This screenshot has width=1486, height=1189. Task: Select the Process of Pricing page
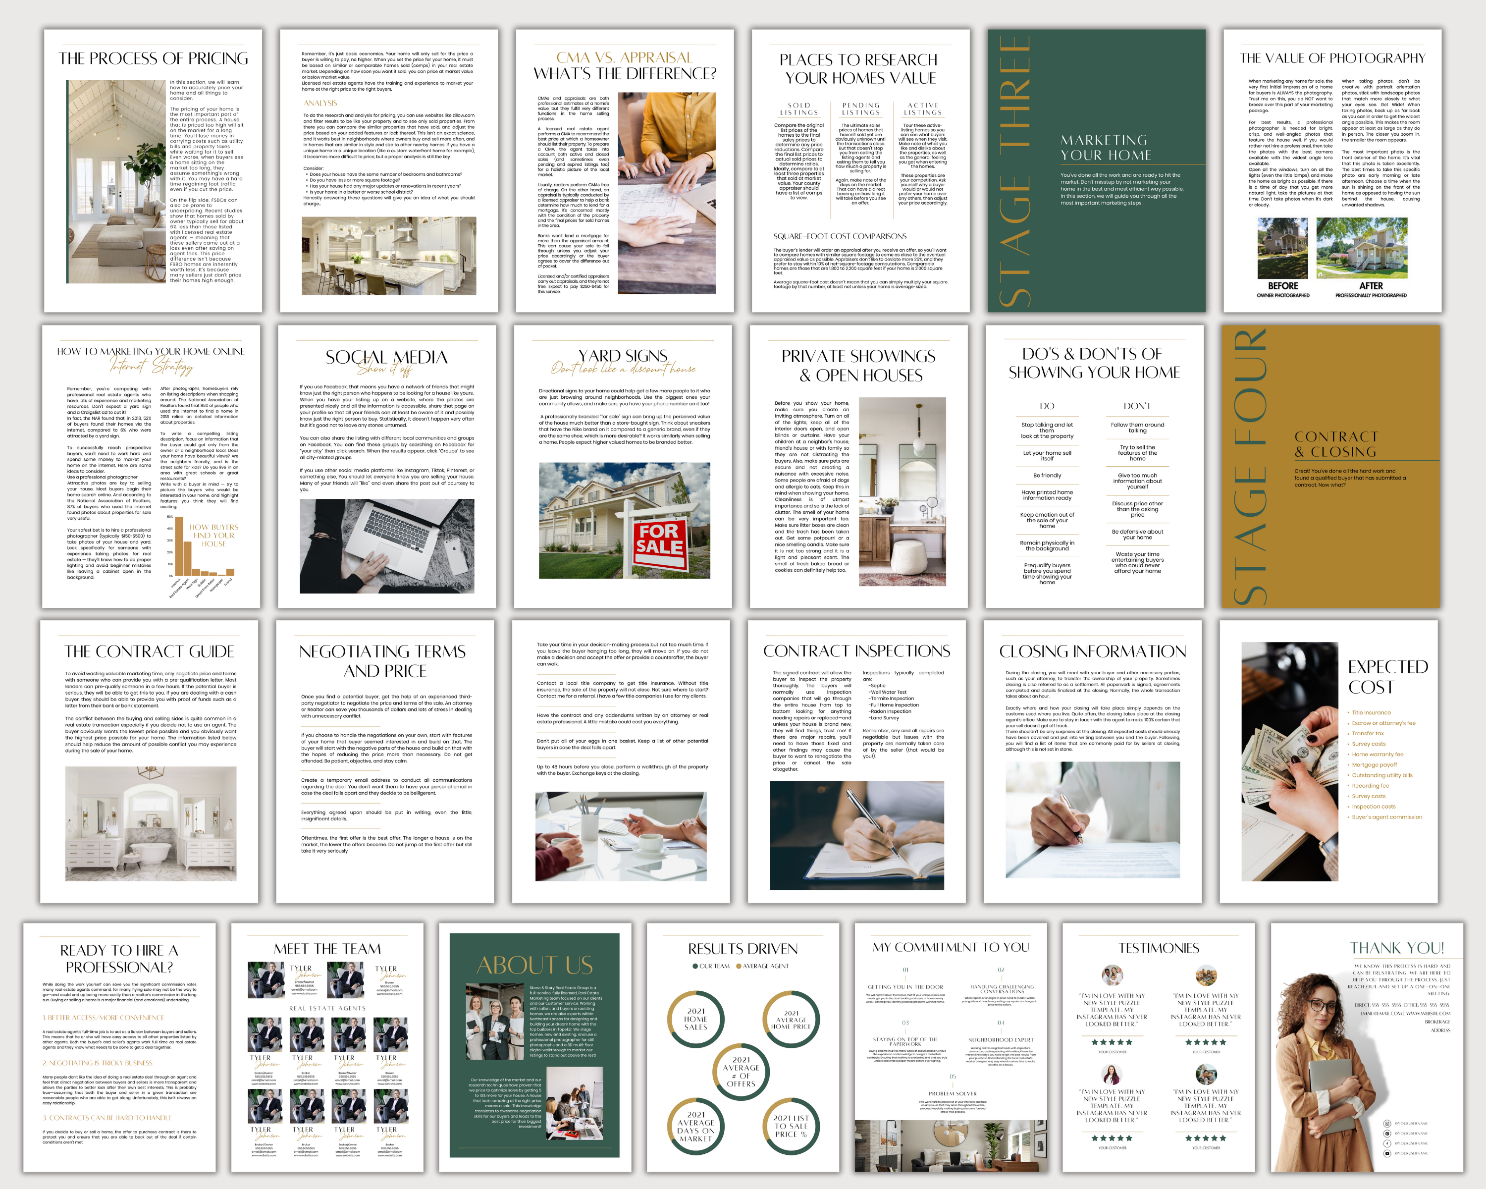pyautogui.click(x=153, y=171)
